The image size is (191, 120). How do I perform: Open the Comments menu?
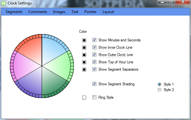tap(38, 12)
